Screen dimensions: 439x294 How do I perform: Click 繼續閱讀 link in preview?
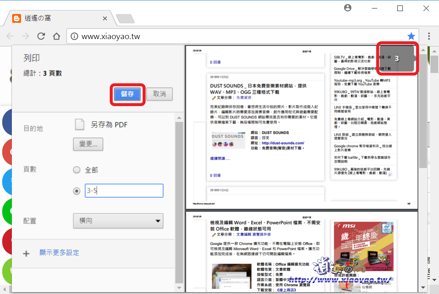coord(220,158)
